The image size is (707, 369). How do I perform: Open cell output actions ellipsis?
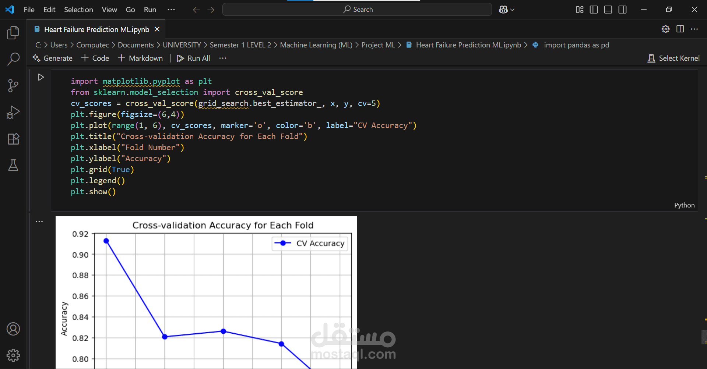(x=39, y=221)
